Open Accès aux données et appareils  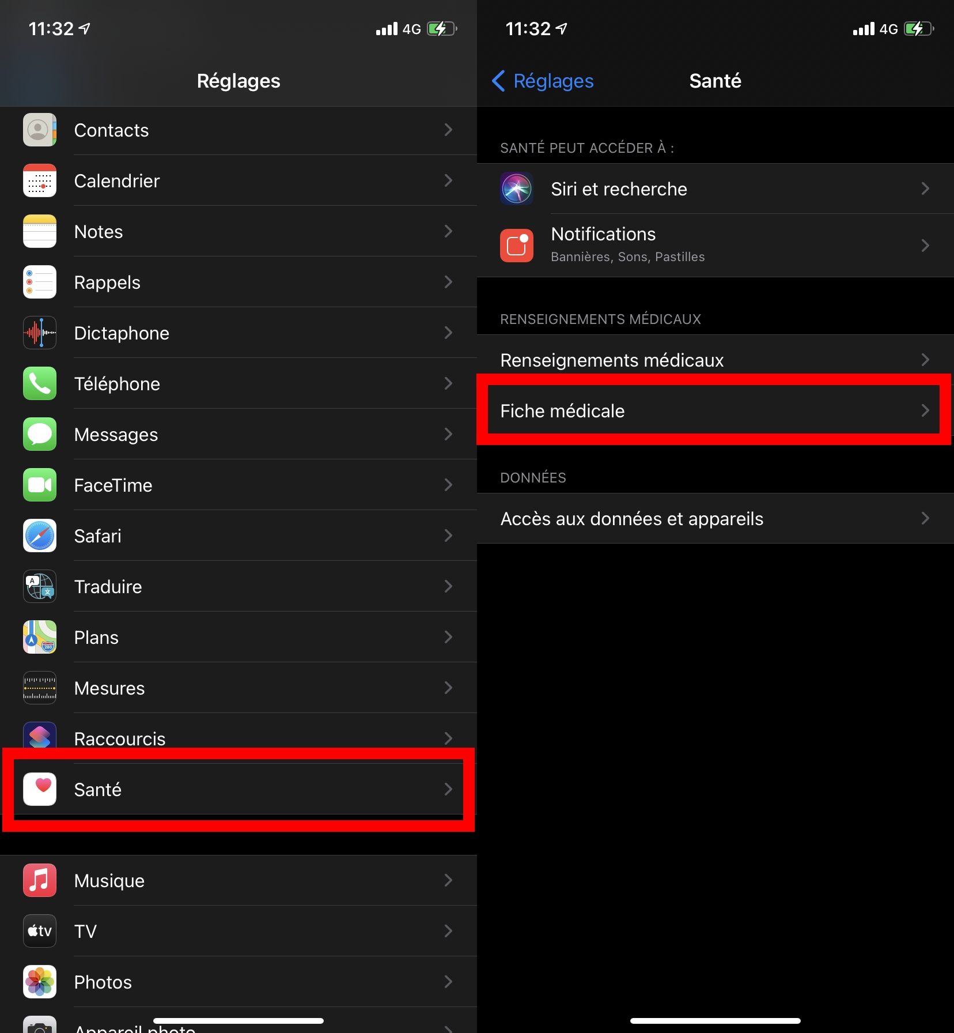click(x=715, y=519)
